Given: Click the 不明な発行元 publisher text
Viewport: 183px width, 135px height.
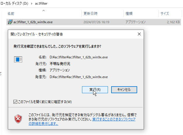Looking at the screenshot, I should (60, 64).
